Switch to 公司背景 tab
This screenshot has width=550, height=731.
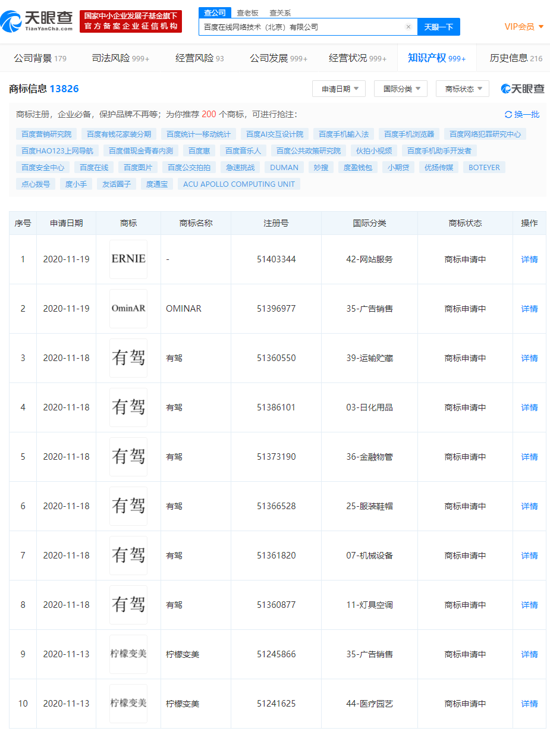40,58
